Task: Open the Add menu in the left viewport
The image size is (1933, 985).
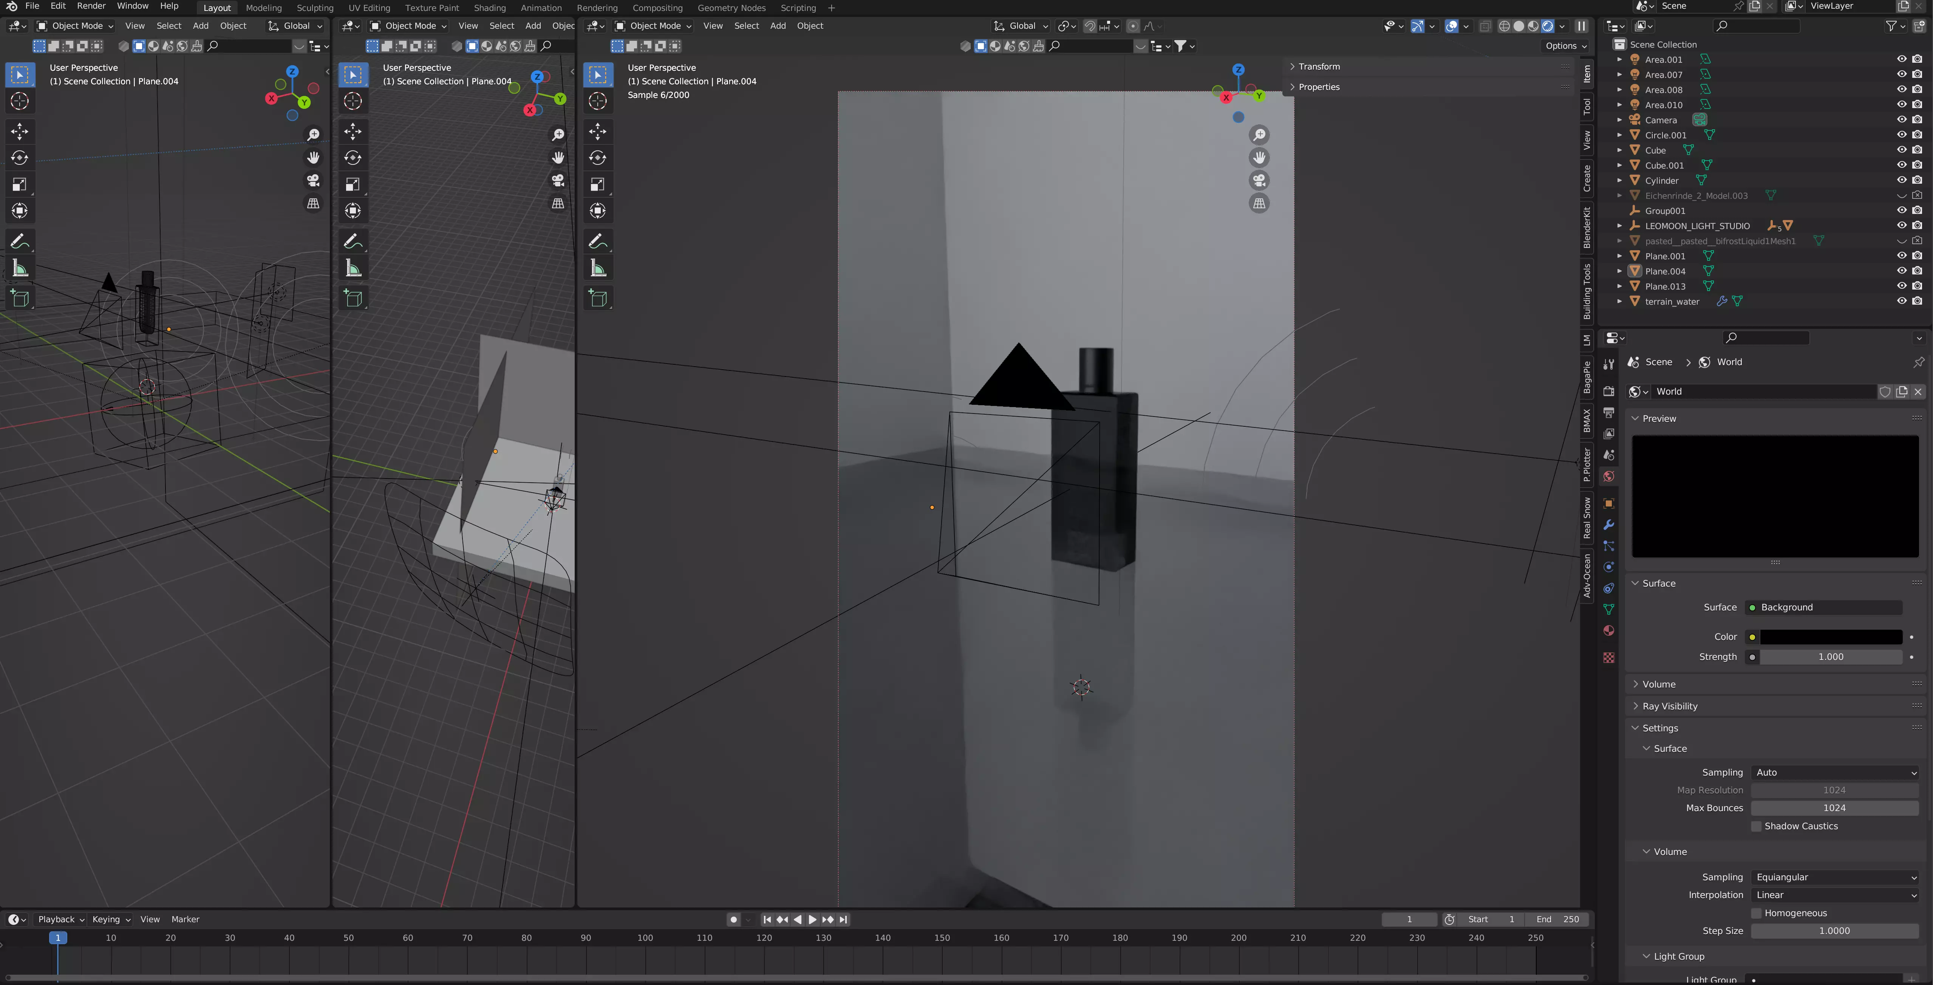Action: coord(200,26)
